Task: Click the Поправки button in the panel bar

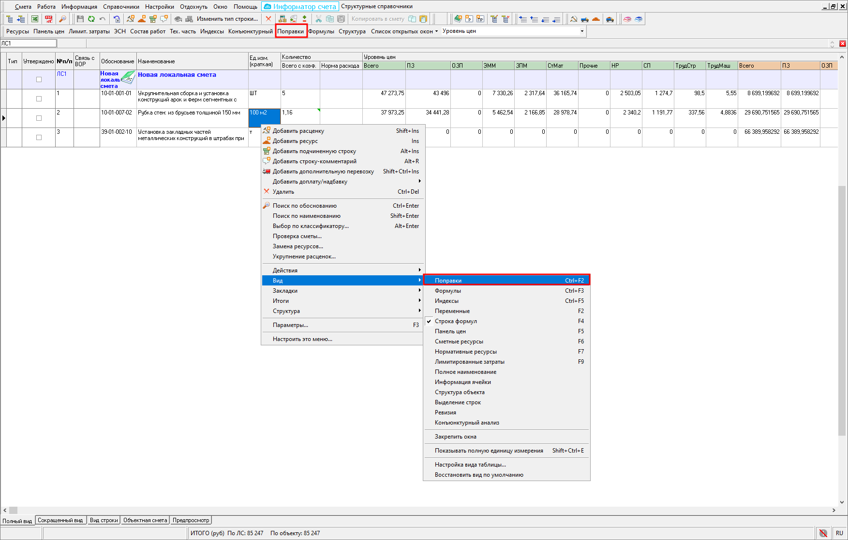Action: tap(291, 31)
